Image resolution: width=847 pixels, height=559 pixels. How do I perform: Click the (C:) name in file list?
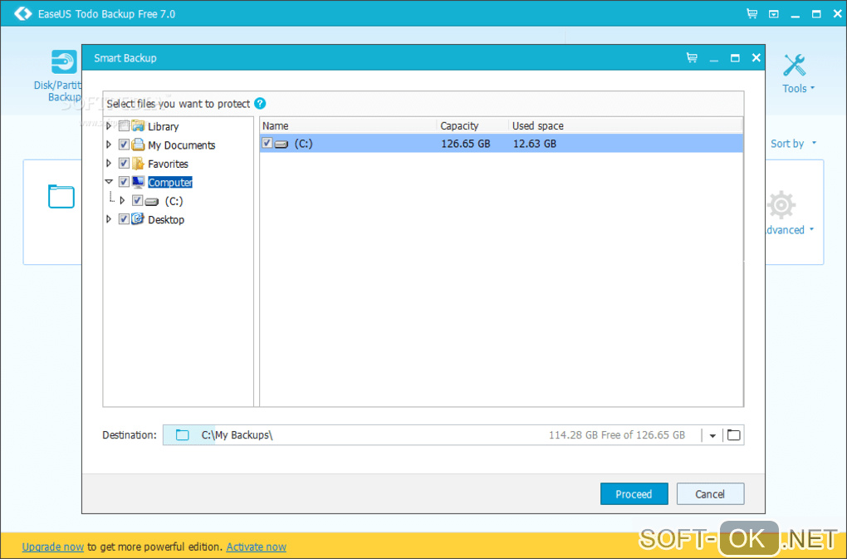coord(304,144)
